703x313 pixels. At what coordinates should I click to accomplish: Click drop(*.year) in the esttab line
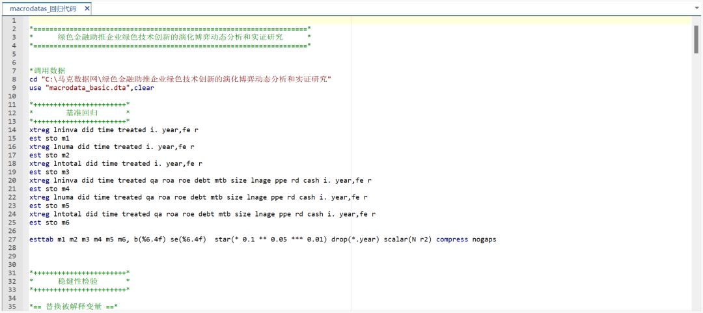(x=355, y=239)
